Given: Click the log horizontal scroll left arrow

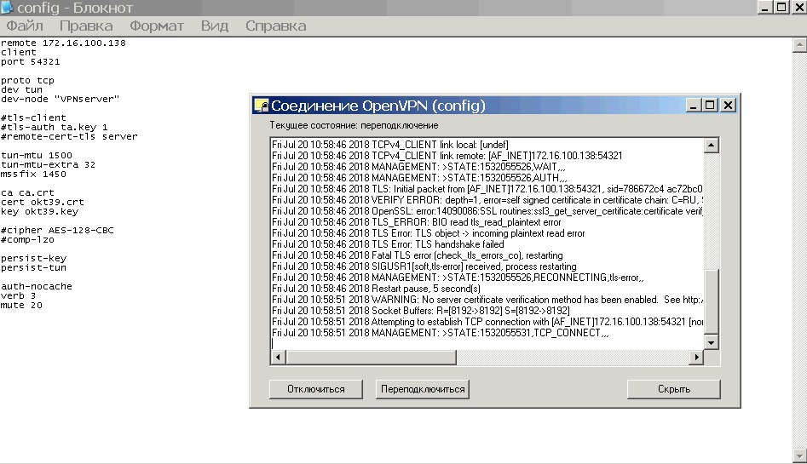Looking at the screenshot, I should tap(278, 357).
